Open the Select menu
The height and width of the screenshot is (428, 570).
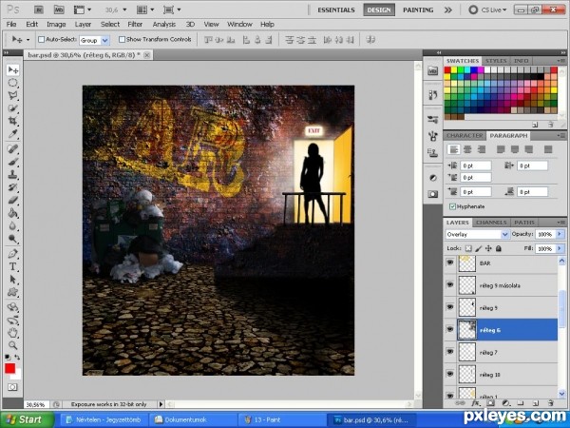(x=110, y=25)
